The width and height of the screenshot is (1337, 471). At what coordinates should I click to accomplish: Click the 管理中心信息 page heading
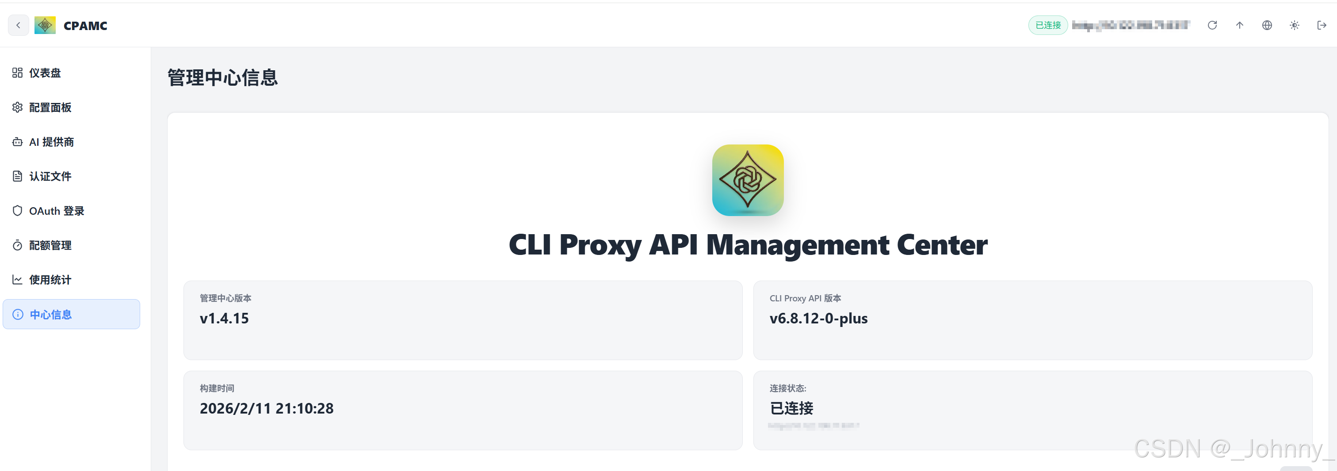(223, 78)
